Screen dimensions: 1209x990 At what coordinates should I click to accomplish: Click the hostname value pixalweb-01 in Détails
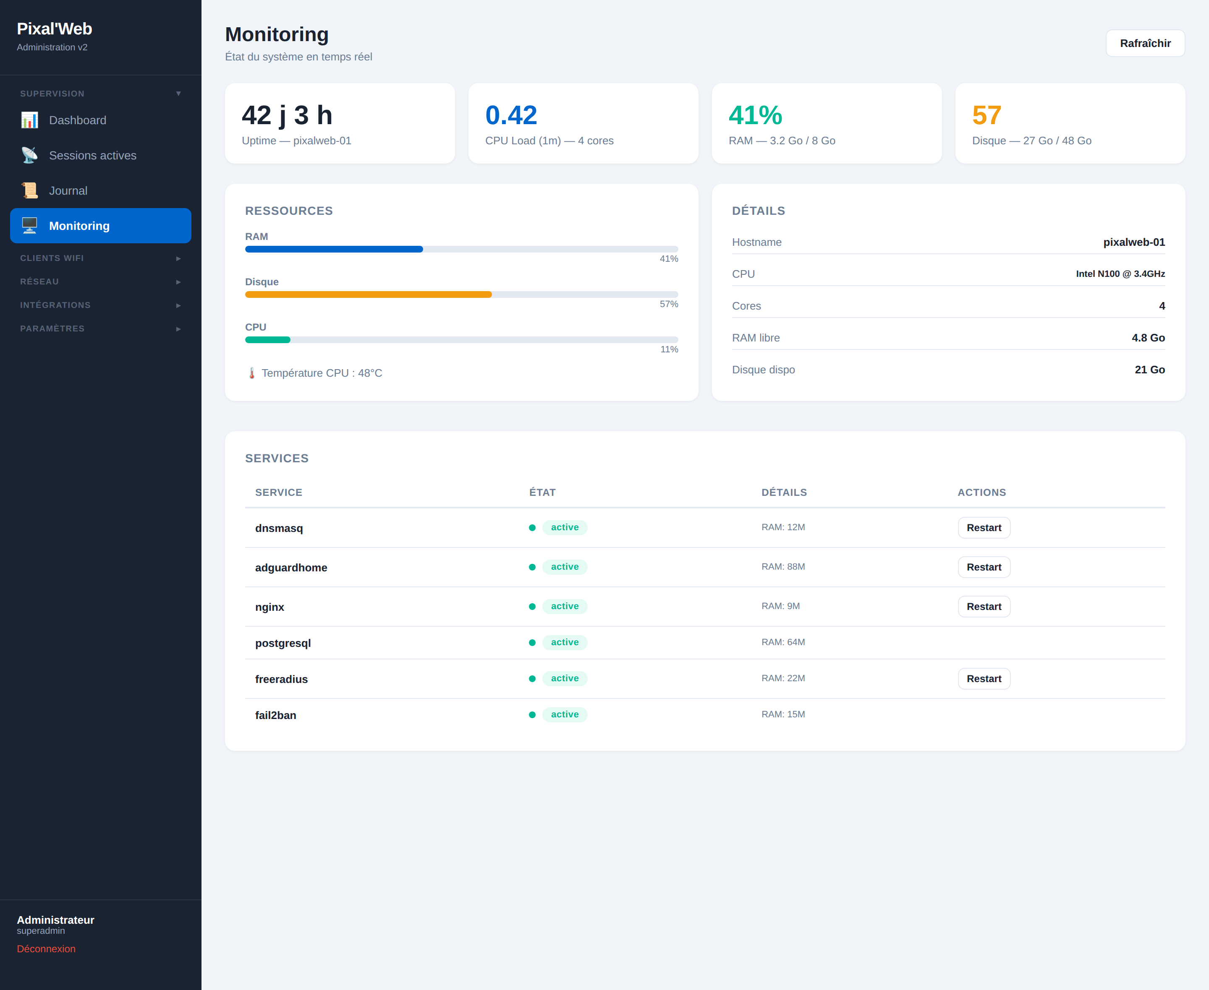coord(1134,242)
